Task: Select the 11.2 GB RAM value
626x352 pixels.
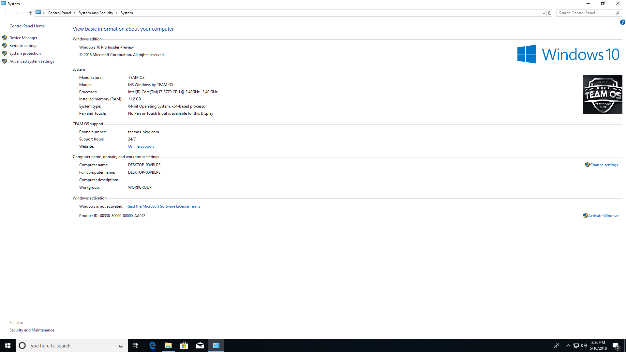Action: [134, 99]
